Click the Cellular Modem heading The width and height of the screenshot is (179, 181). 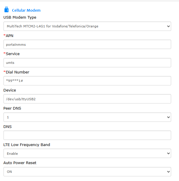pyautogui.click(x=26, y=10)
